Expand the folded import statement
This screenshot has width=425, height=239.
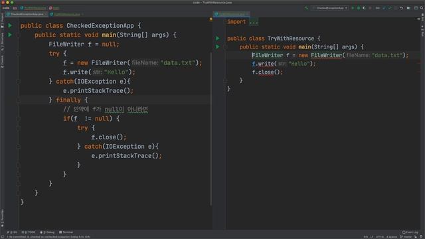click(x=254, y=22)
